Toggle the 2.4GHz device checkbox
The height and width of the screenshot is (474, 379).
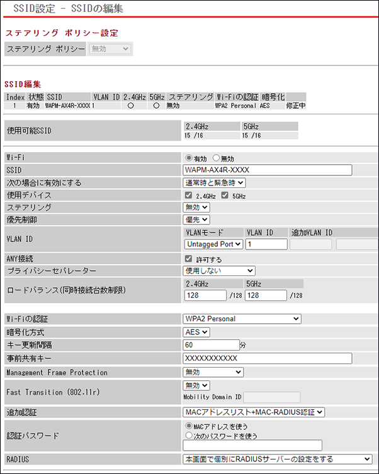coord(188,196)
